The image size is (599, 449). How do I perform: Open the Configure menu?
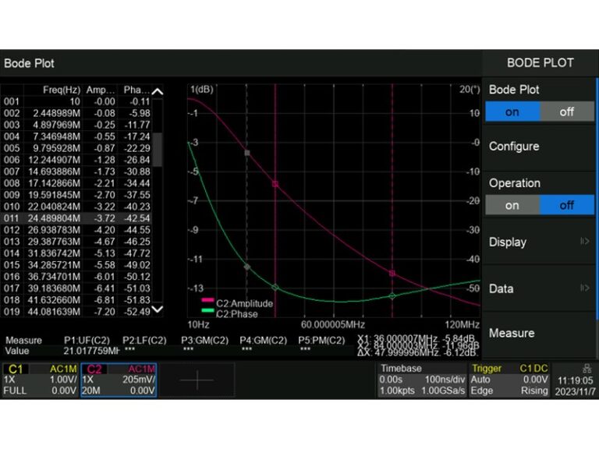[539, 147]
